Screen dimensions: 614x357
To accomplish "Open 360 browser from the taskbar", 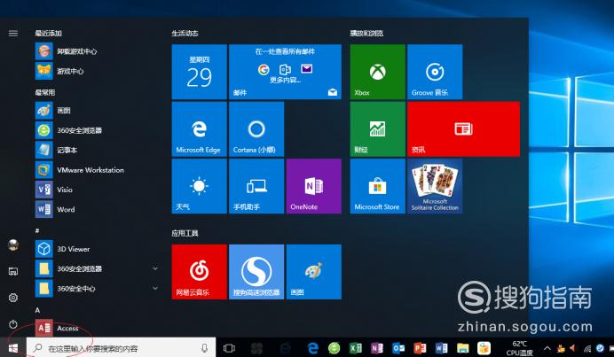I will click(334, 348).
